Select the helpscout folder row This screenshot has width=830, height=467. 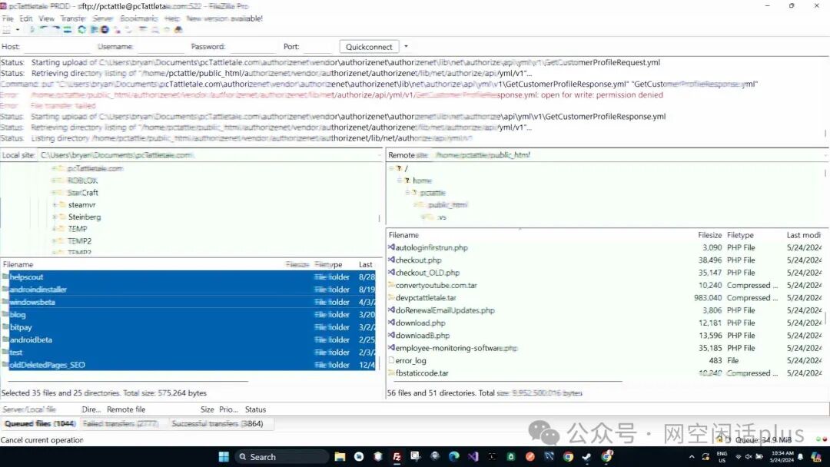click(188, 277)
